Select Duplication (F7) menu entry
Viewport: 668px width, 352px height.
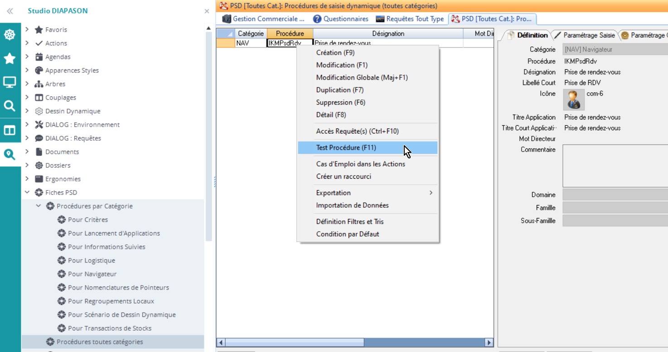[340, 90]
